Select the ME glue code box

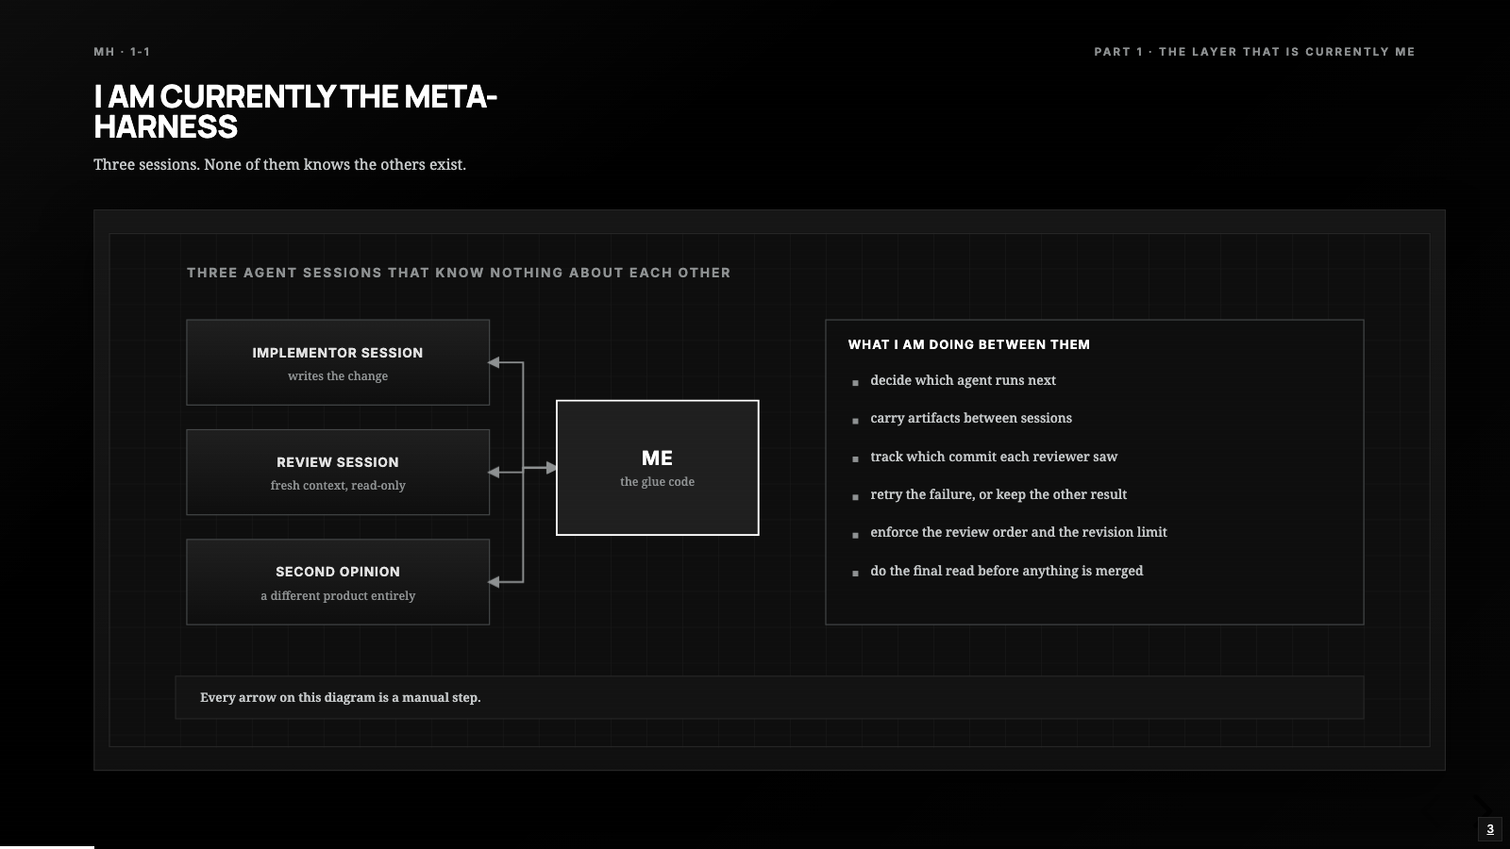tap(658, 468)
